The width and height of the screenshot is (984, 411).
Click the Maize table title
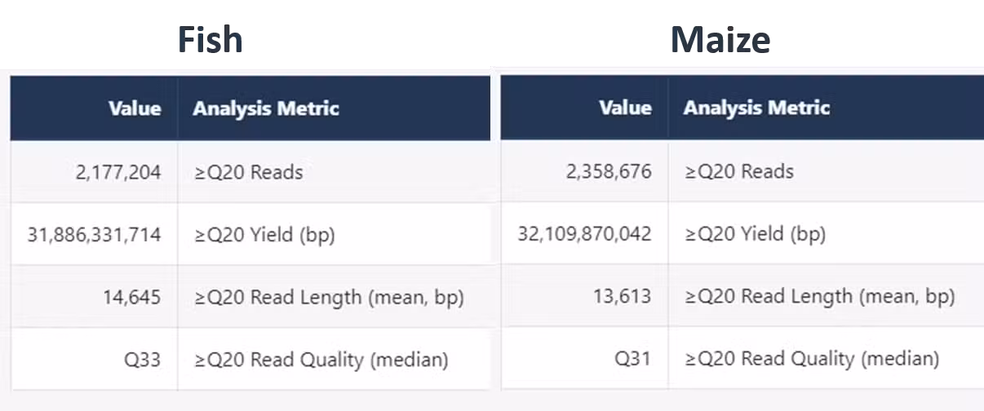tap(720, 40)
